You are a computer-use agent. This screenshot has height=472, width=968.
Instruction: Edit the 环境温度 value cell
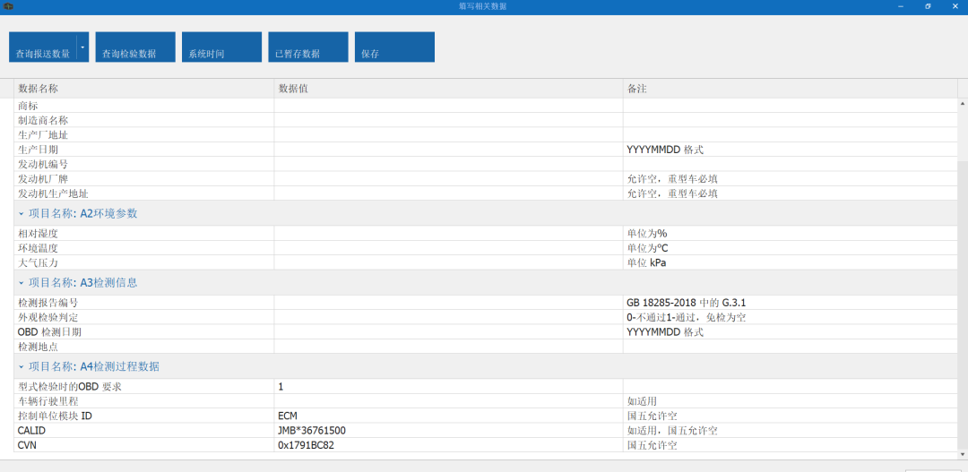tap(449, 248)
